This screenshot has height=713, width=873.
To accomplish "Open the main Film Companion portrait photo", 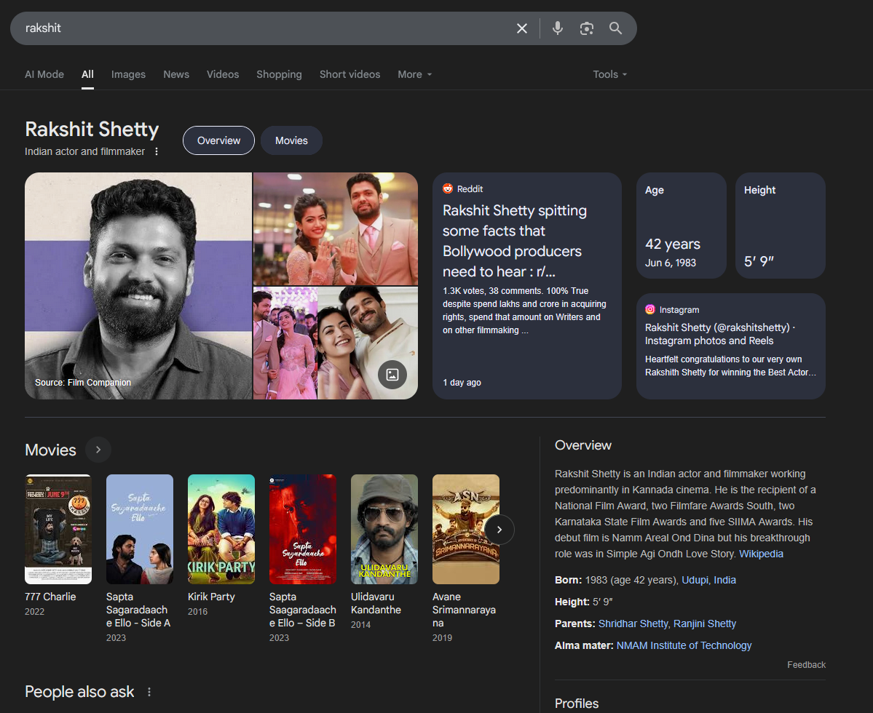I will point(138,286).
